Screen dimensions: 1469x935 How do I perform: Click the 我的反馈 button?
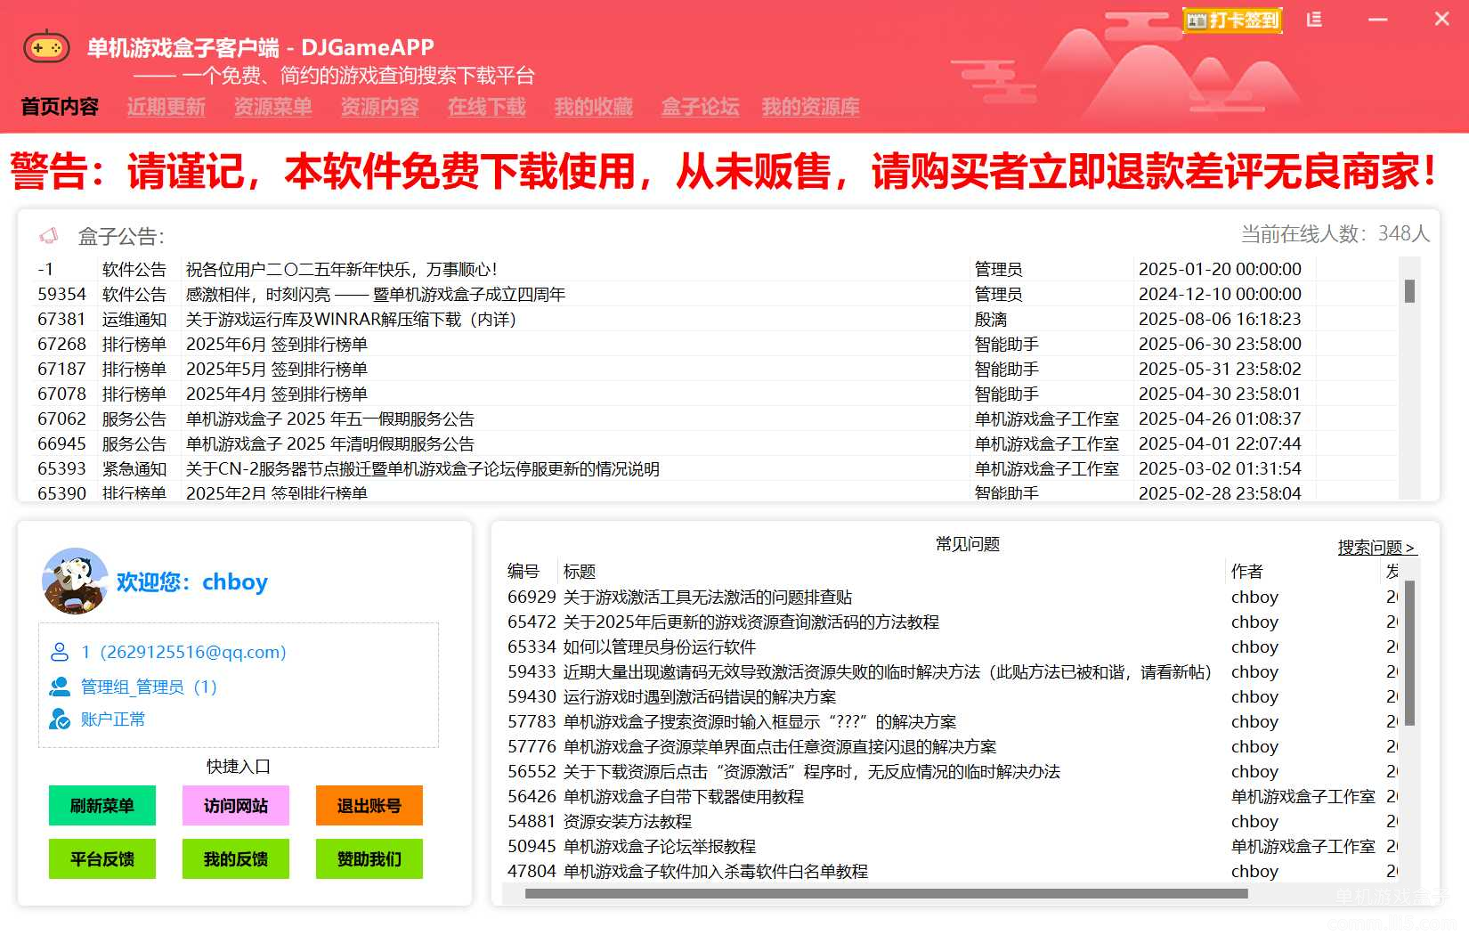(236, 858)
